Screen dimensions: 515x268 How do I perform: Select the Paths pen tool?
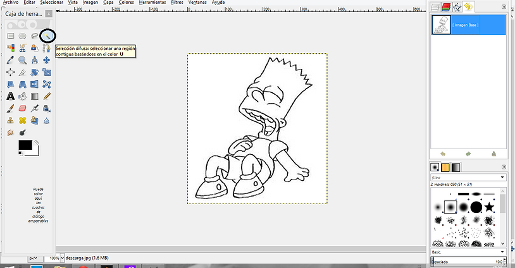(47, 48)
